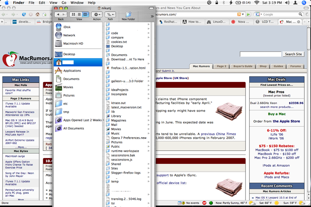
Task: Open the Edit menu
Action: click(42, 2)
